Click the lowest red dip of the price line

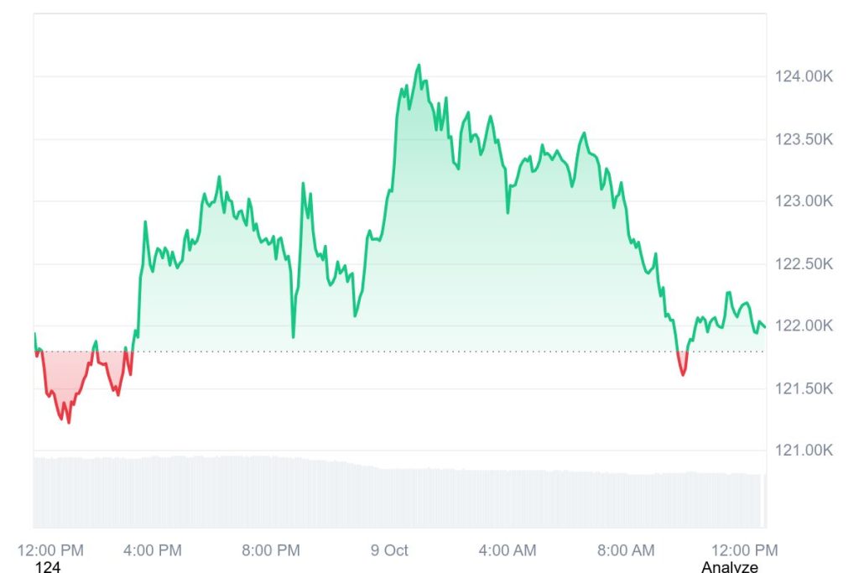[x=68, y=421]
